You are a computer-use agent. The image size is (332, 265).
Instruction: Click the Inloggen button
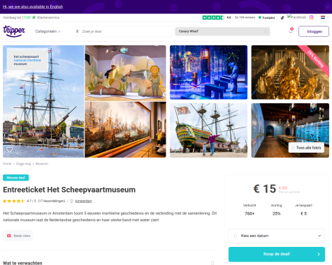pyautogui.click(x=314, y=31)
